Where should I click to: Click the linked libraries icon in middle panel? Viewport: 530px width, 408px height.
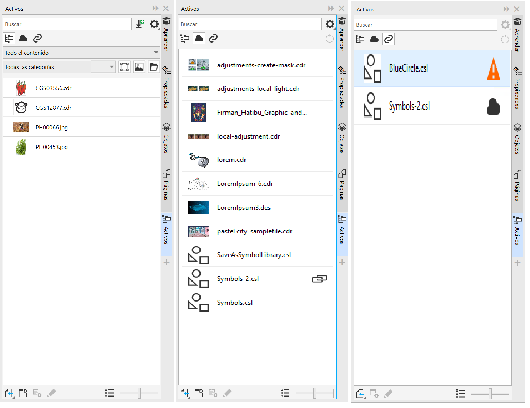[213, 38]
